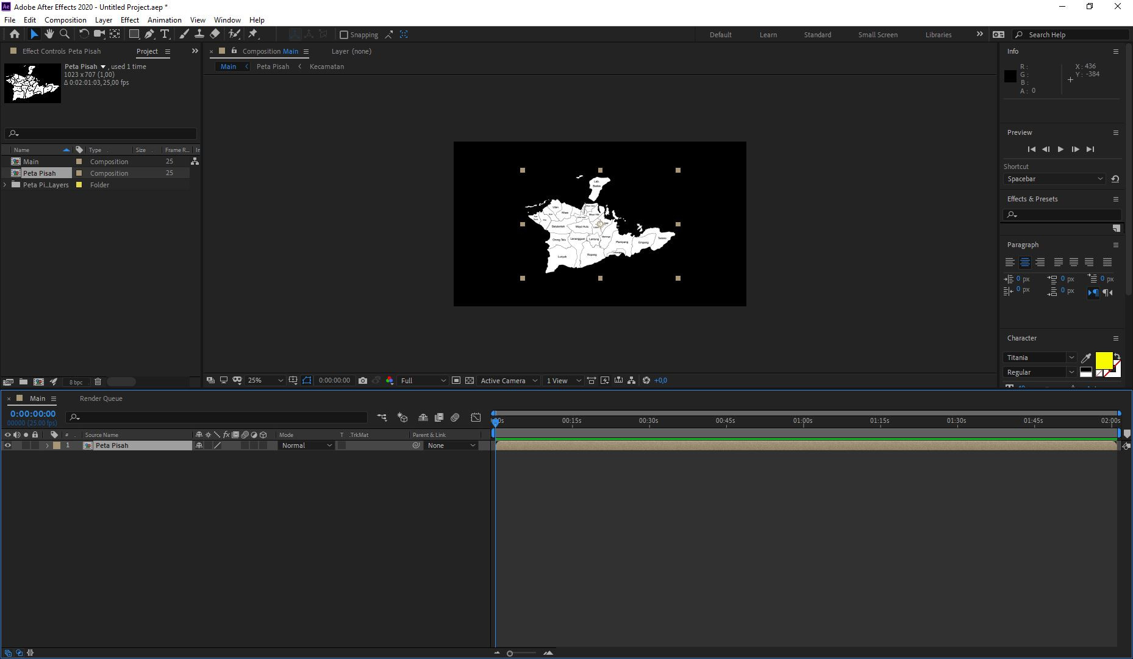Select the Puppet Pin tool
This screenshot has width=1133, height=659.
(253, 35)
